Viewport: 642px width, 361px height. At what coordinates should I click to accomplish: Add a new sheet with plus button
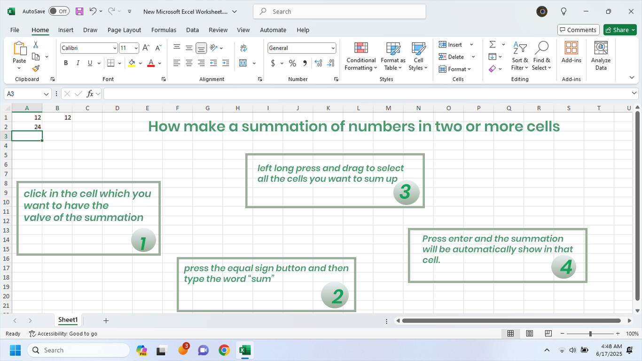point(106,321)
